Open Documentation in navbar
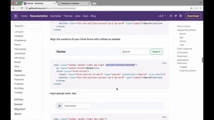 coord(39,16)
